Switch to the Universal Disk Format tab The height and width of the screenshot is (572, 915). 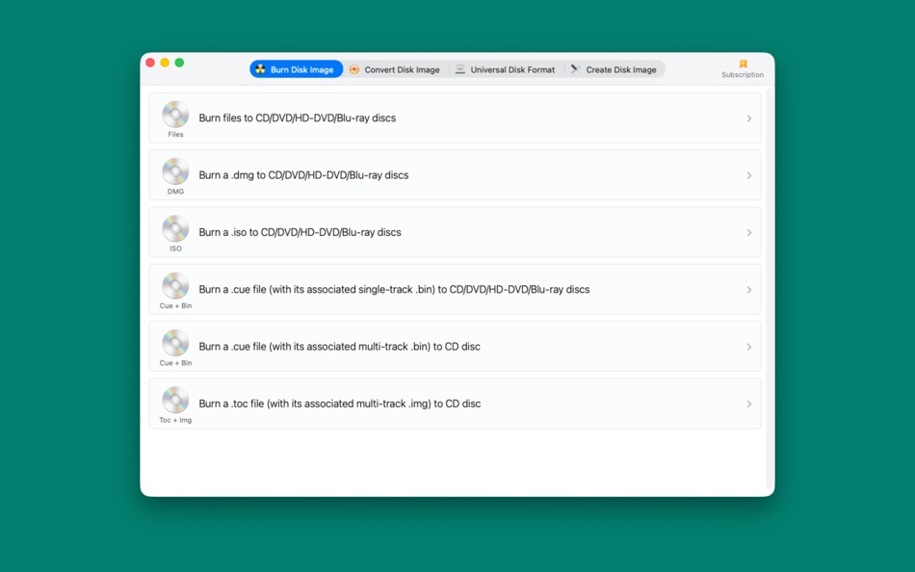click(x=505, y=68)
